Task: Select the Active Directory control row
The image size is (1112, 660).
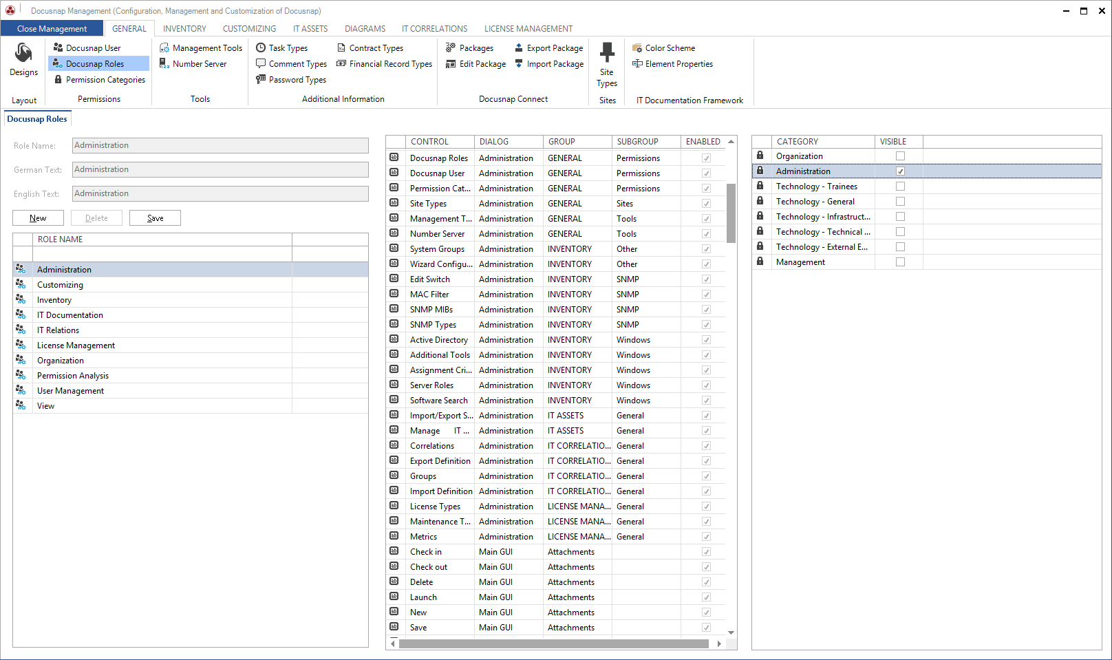Action: pyautogui.click(x=557, y=339)
